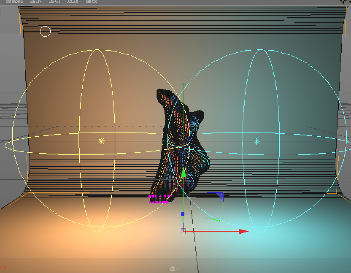Open the 显示 display menu
Image resolution: width=351 pixels, height=273 pixels.
pos(35,2)
